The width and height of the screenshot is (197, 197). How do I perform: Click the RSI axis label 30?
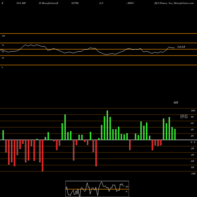3,58
